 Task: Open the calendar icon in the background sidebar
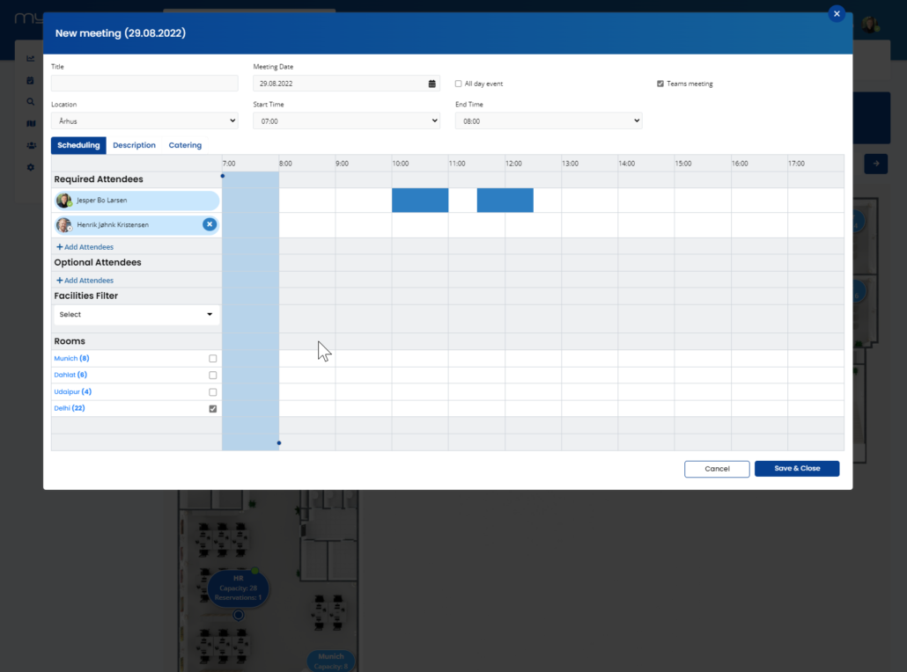click(31, 80)
